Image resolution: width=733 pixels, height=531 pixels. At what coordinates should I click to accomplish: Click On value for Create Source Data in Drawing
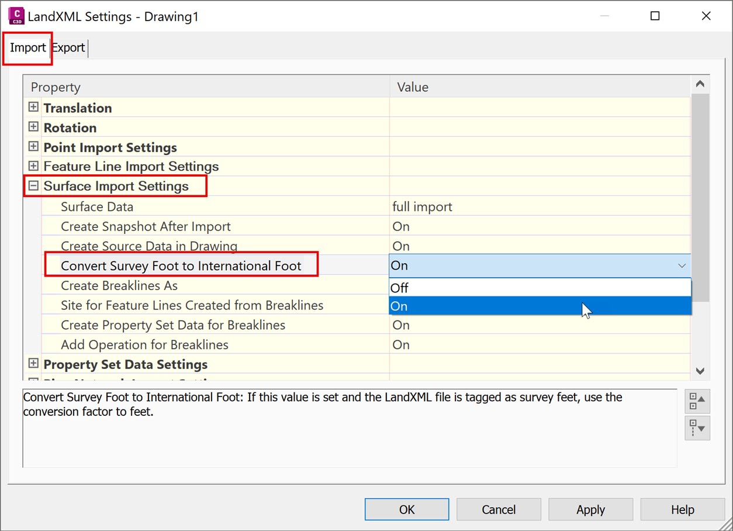click(x=401, y=246)
